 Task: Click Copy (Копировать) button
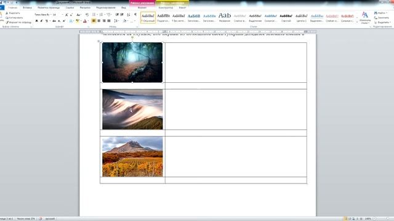pos(14,18)
